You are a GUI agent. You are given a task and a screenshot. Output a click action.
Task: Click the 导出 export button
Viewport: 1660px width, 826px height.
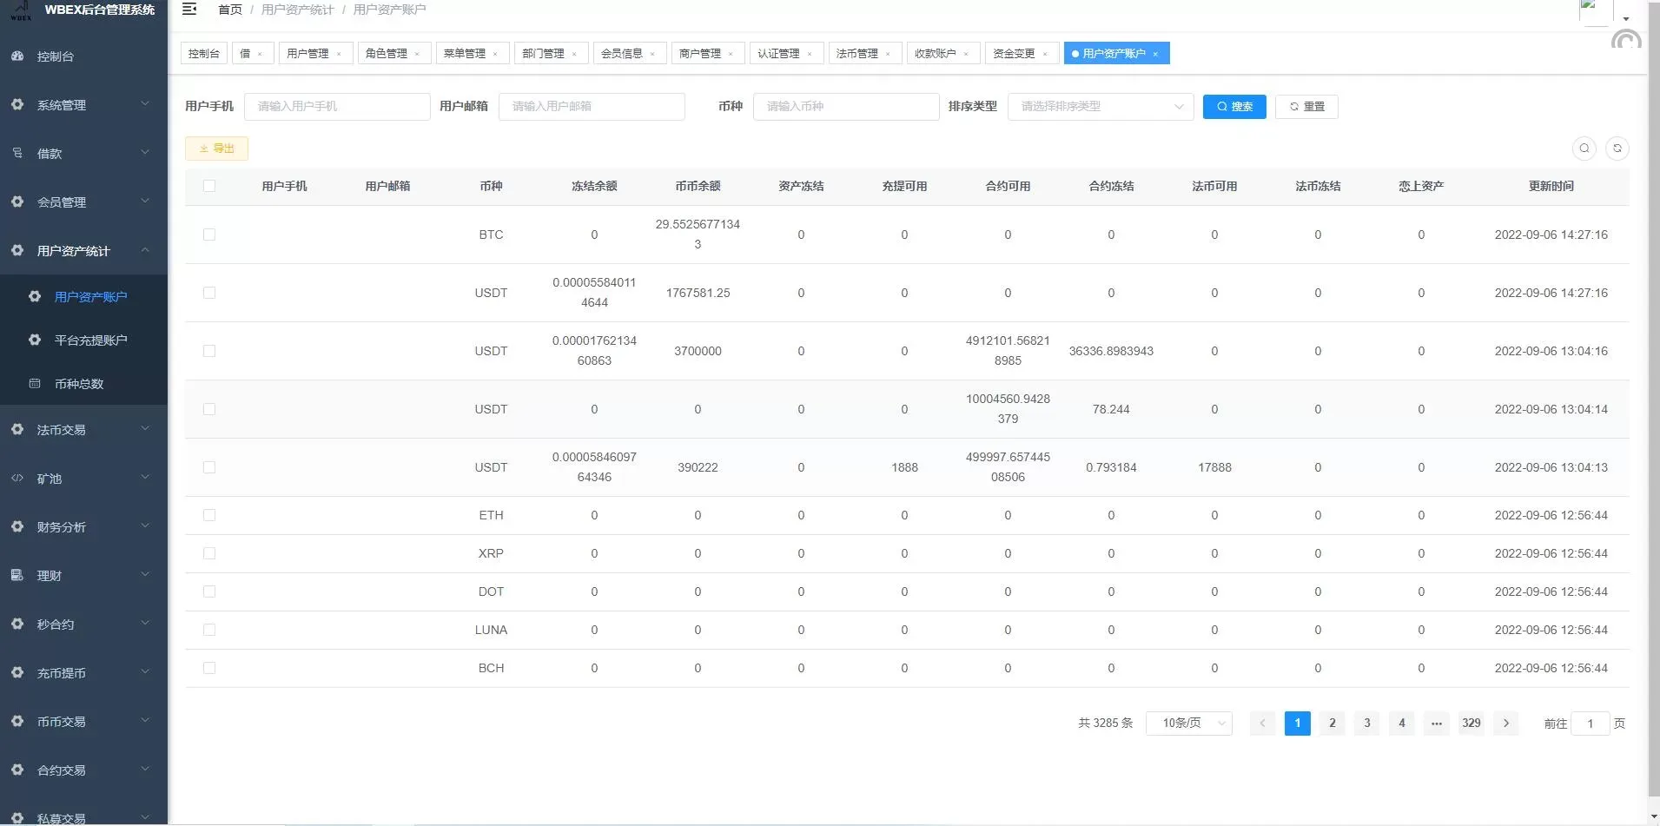(x=216, y=149)
